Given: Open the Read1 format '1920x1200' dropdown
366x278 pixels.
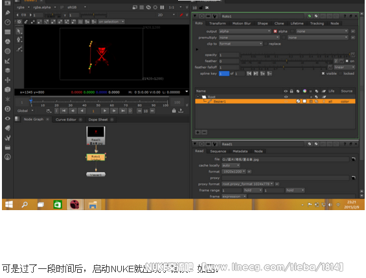Looking at the screenshot, I should [234, 171].
